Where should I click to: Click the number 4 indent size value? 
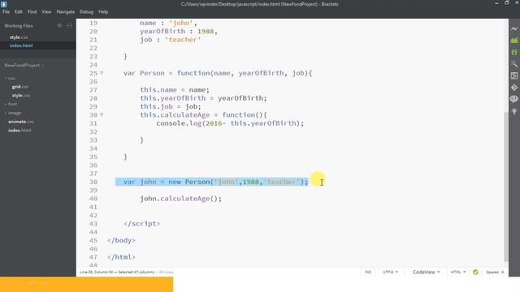tap(502, 272)
